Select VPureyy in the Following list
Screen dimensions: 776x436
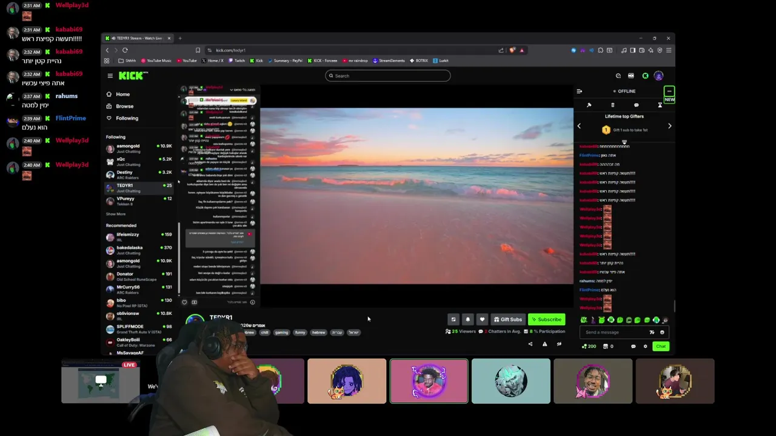tap(139, 201)
